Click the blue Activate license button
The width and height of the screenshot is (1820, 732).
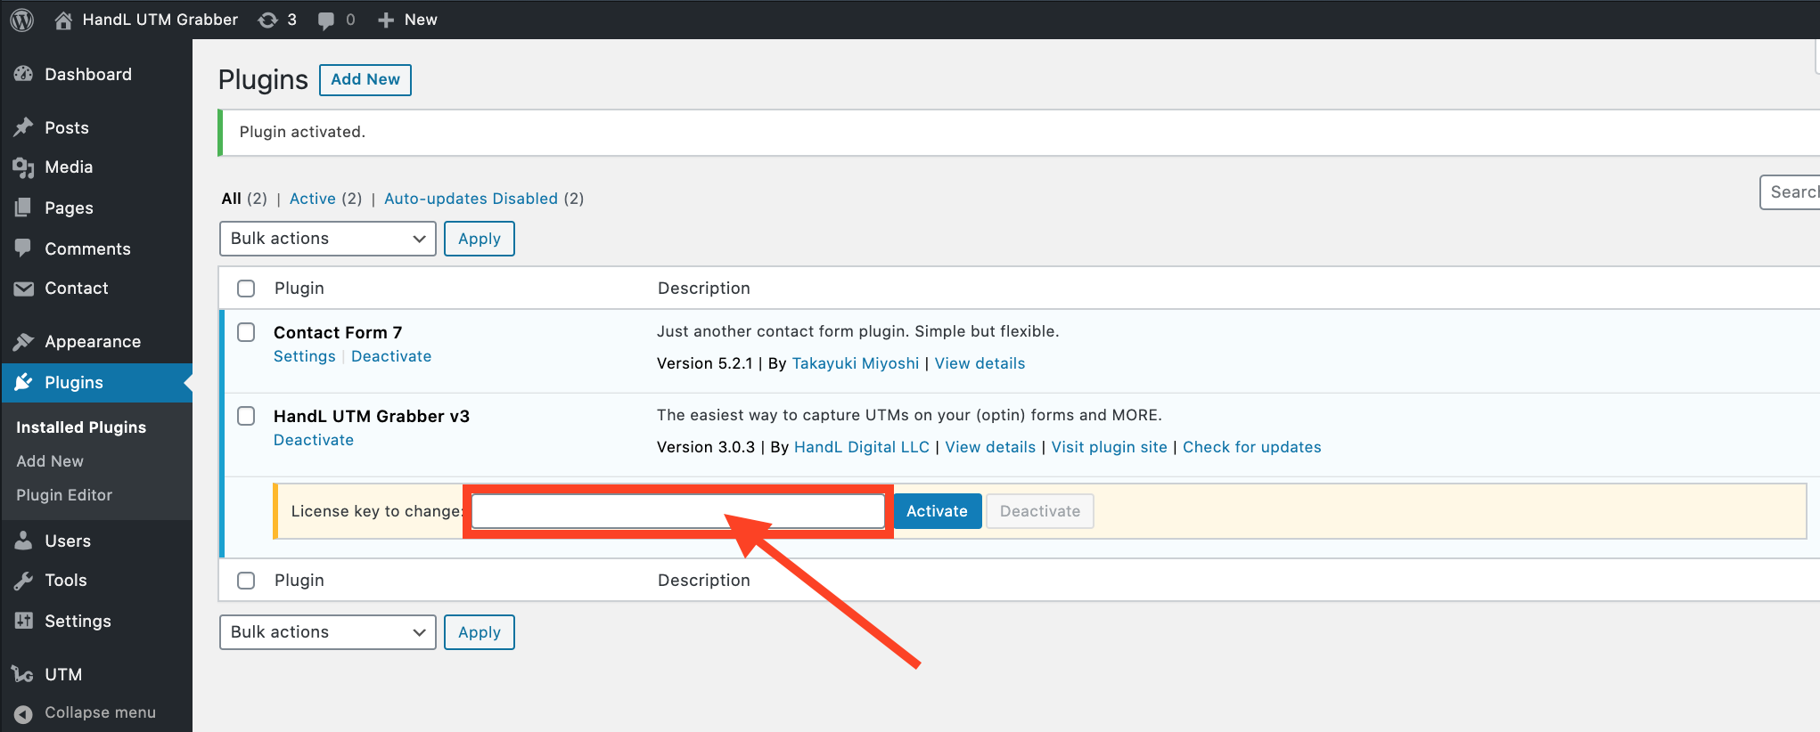tap(937, 511)
